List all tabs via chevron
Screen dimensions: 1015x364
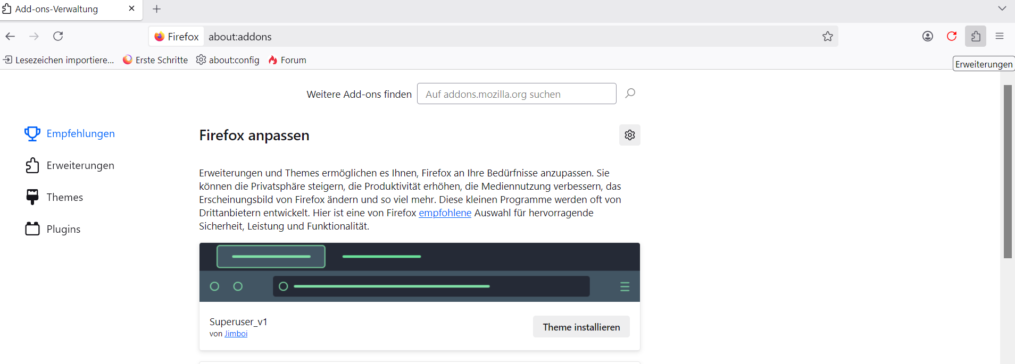pos(1002,9)
